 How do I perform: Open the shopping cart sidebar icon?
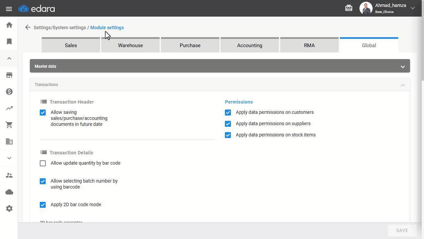pos(9,125)
